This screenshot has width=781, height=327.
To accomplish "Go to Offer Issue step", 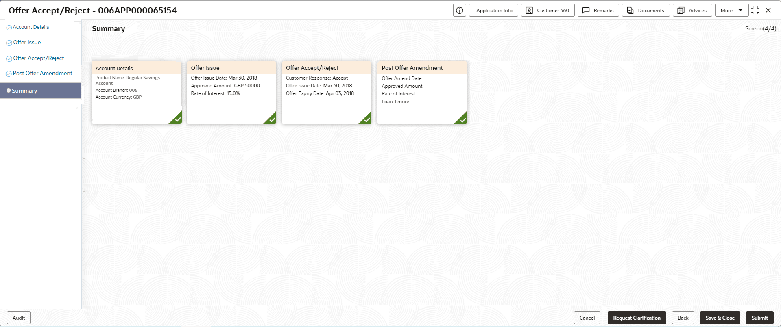I will click(x=27, y=42).
